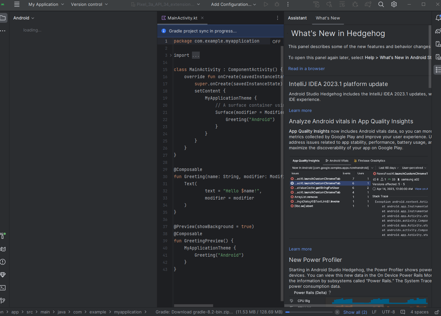This screenshot has width=441, height=316.
Task: Select the Firebase Crashlytics tab
Action: coord(370,161)
